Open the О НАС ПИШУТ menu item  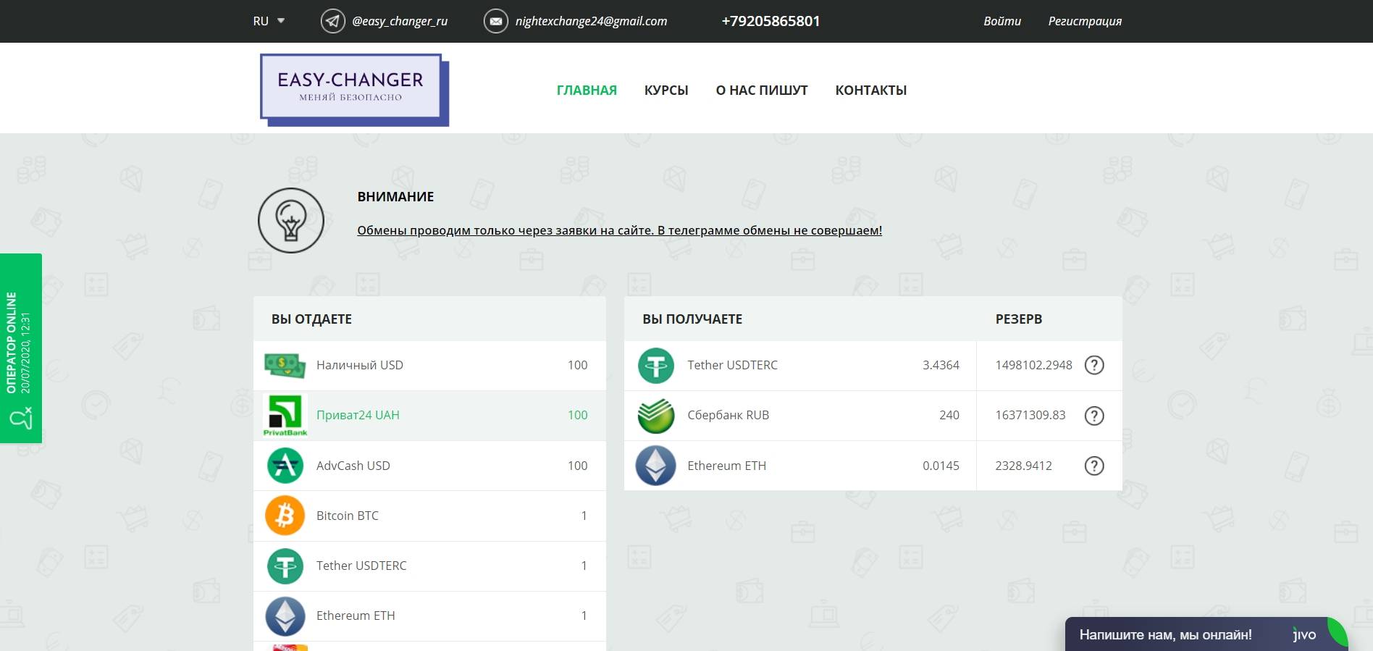pyautogui.click(x=762, y=91)
